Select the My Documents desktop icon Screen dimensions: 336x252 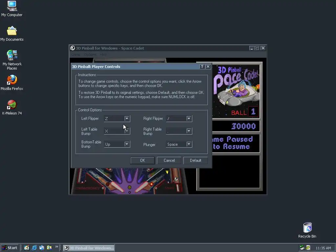click(12, 33)
